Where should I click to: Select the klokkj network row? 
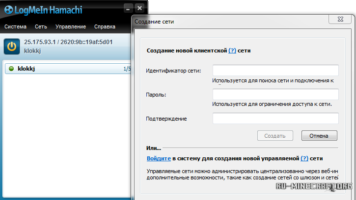[68, 69]
